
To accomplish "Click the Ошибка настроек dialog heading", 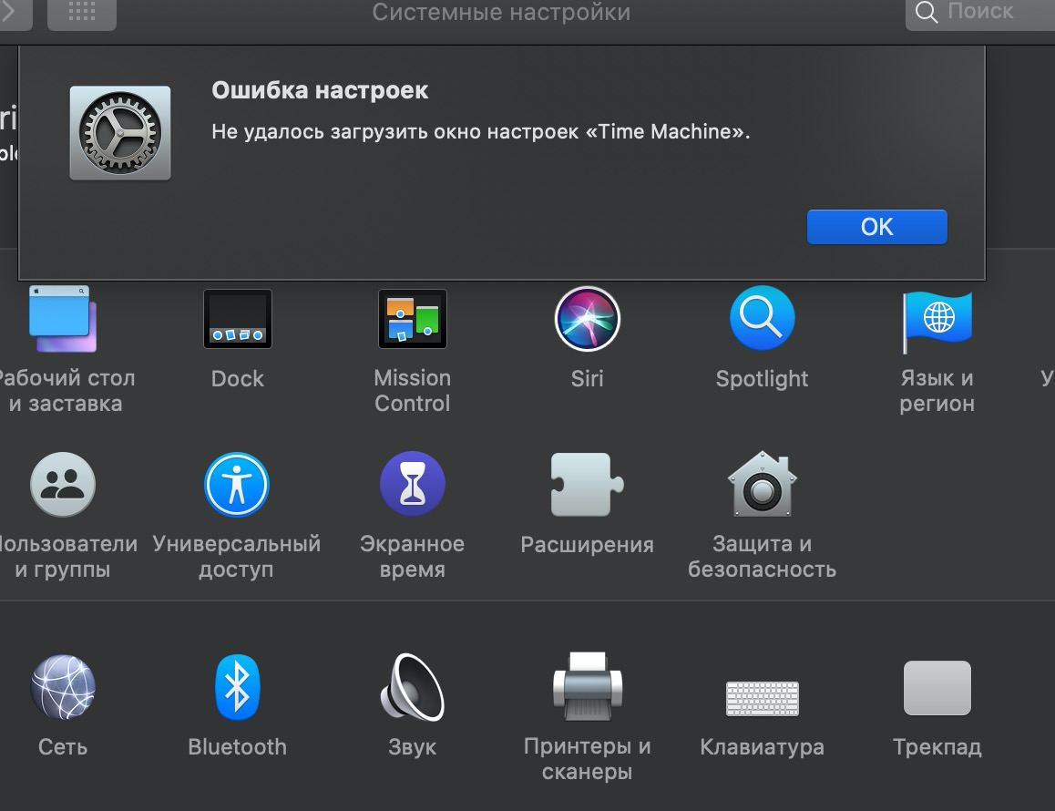I will coord(320,90).
